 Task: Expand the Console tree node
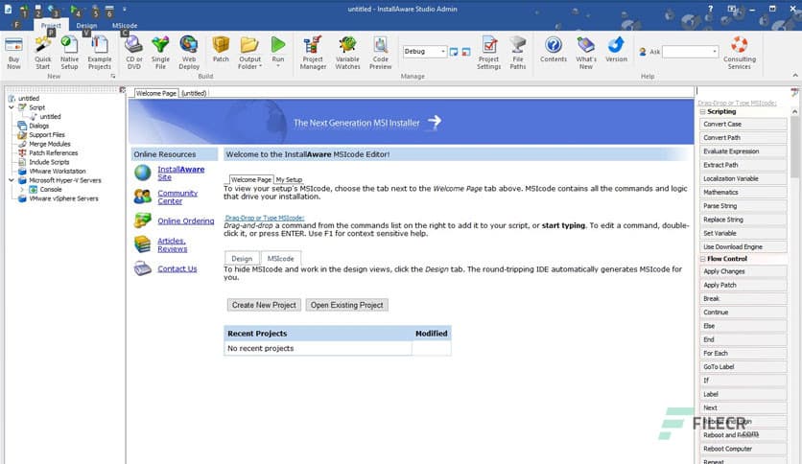click(x=22, y=189)
